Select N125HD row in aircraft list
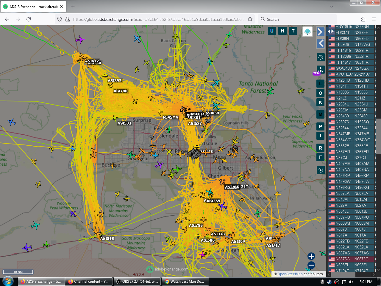Screen dimensions: 381x286 click(352, 80)
